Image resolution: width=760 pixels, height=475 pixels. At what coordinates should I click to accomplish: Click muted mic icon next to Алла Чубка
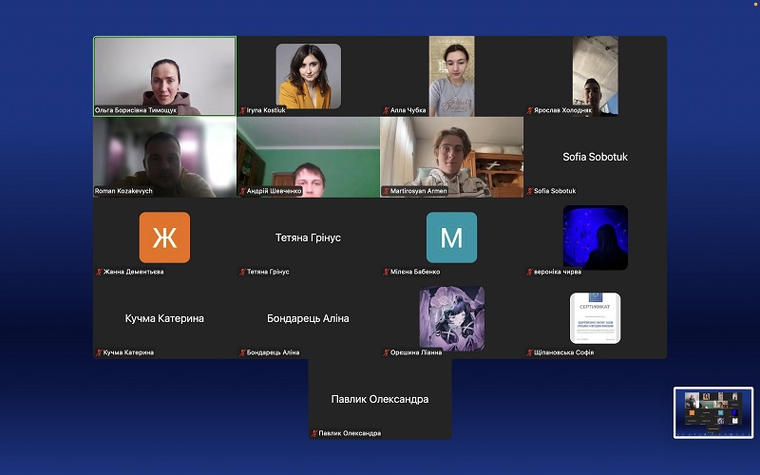click(x=387, y=110)
